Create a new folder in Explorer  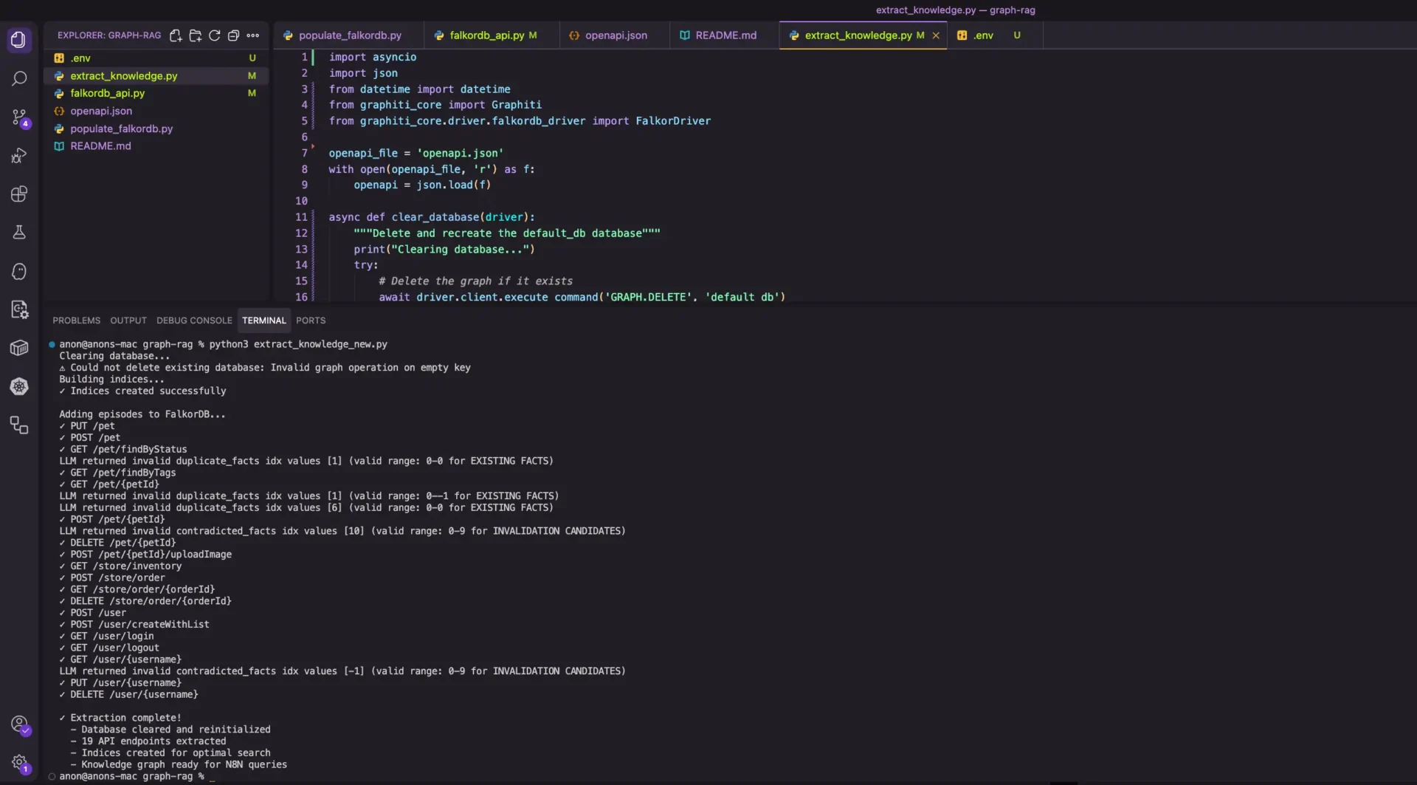[195, 35]
